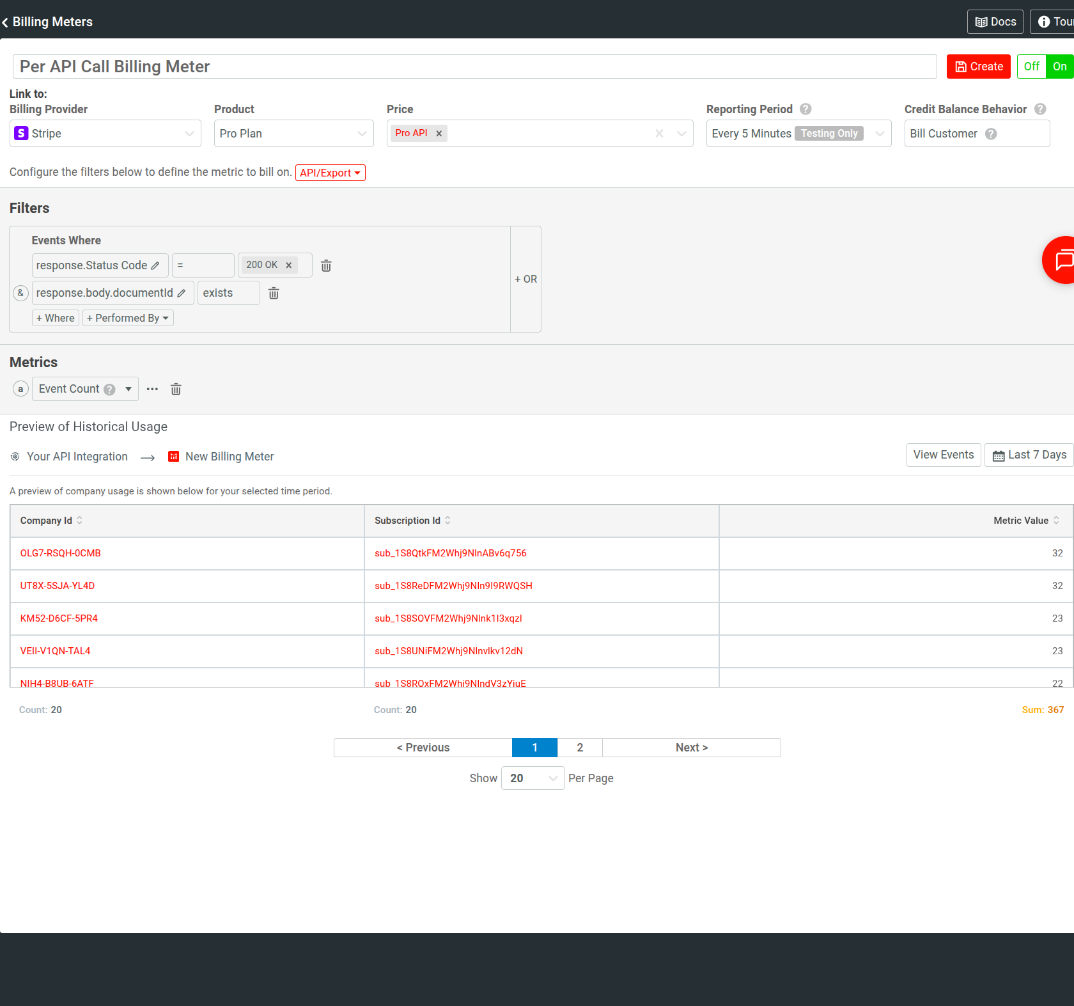
Task: Open the Show per page selector
Action: 533,778
